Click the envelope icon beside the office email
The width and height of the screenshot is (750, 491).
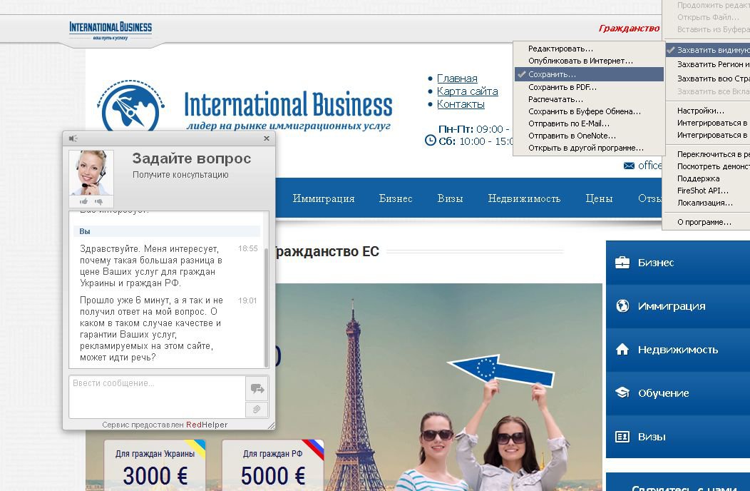tap(629, 166)
